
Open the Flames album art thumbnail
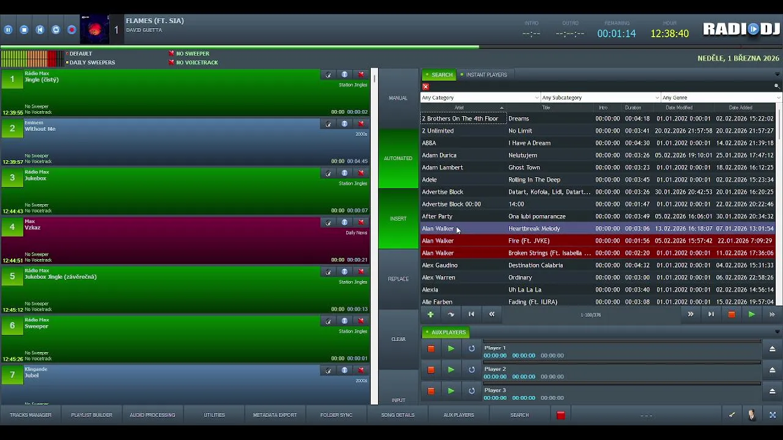pyautogui.click(x=95, y=29)
